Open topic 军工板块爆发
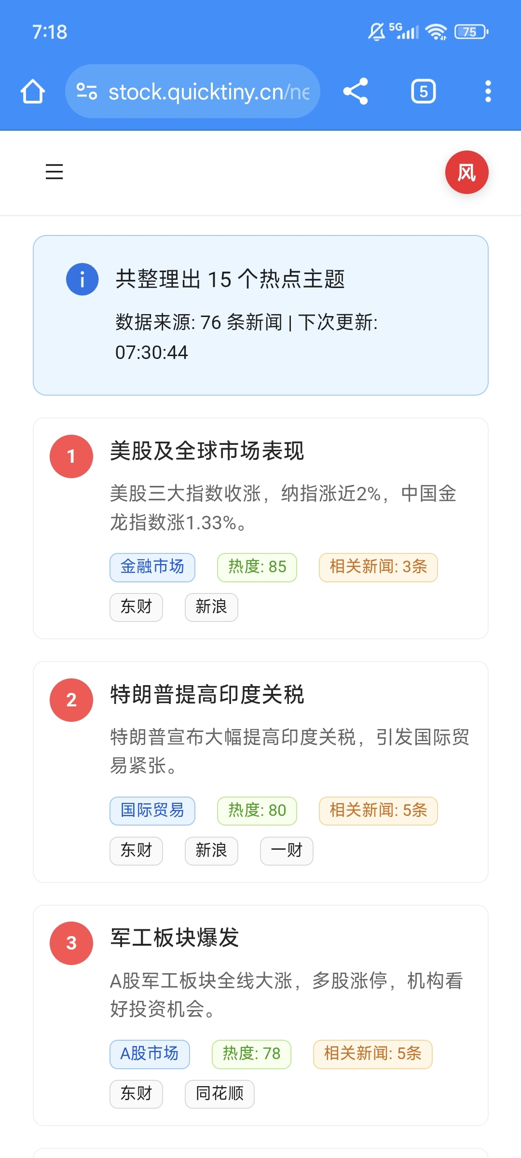The height and width of the screenshot is (1158, 521). (175, 938)
